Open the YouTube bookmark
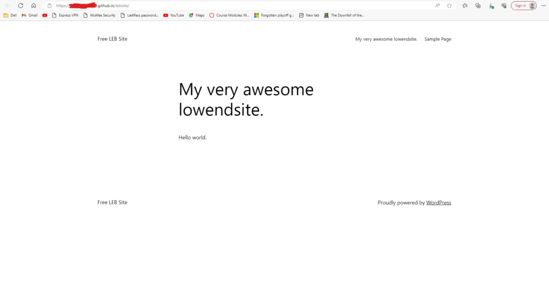549x294 pixels. tap(174, 15)
